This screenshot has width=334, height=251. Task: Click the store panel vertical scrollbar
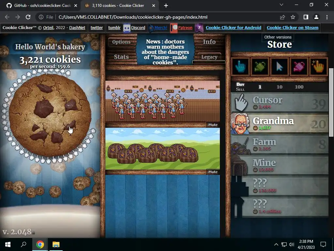tap(331, 102)
